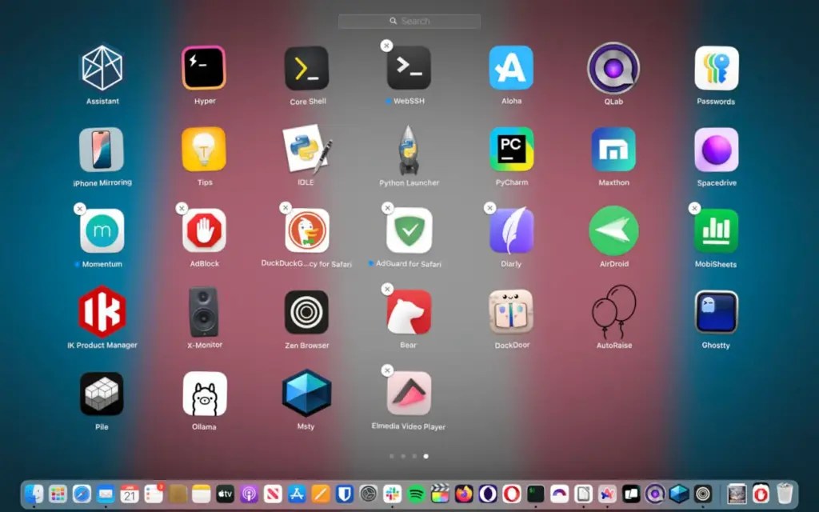Open Final Cut Pro Dock icon
This screenshot has width=819, height=512.
440,494
